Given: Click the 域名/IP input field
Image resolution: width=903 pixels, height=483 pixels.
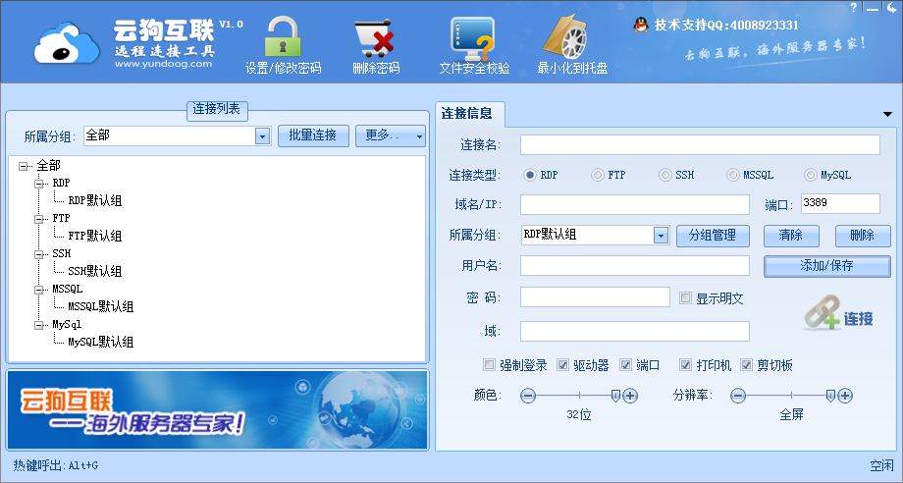Looking at the screenshot, I should click(634, 204).
